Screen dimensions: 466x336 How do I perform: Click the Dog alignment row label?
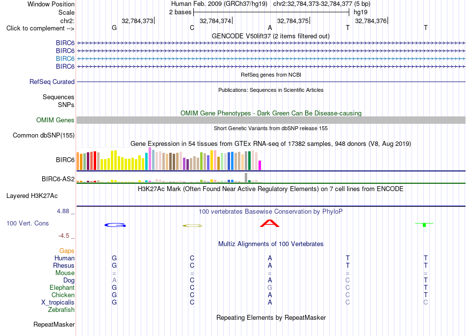[x=69, y=280]
